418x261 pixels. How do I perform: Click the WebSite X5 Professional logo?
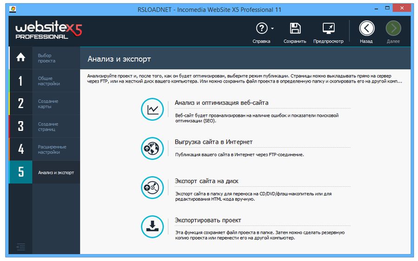[x=48, y=30]
